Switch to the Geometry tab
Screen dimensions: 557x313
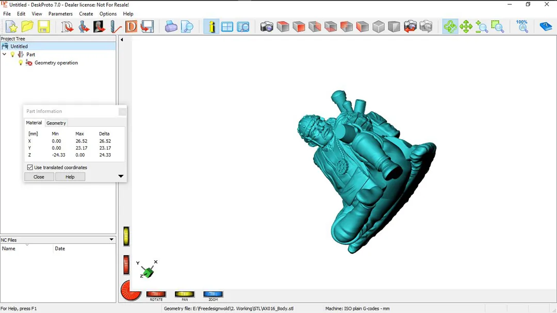click(56, 123)
